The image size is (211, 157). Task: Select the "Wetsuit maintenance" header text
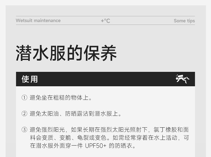click(x=38, y=21)
